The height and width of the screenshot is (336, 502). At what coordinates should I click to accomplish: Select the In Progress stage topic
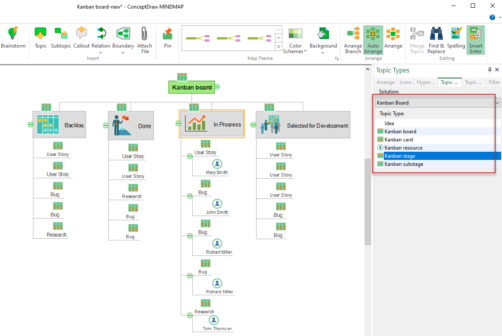pos(212,124)
